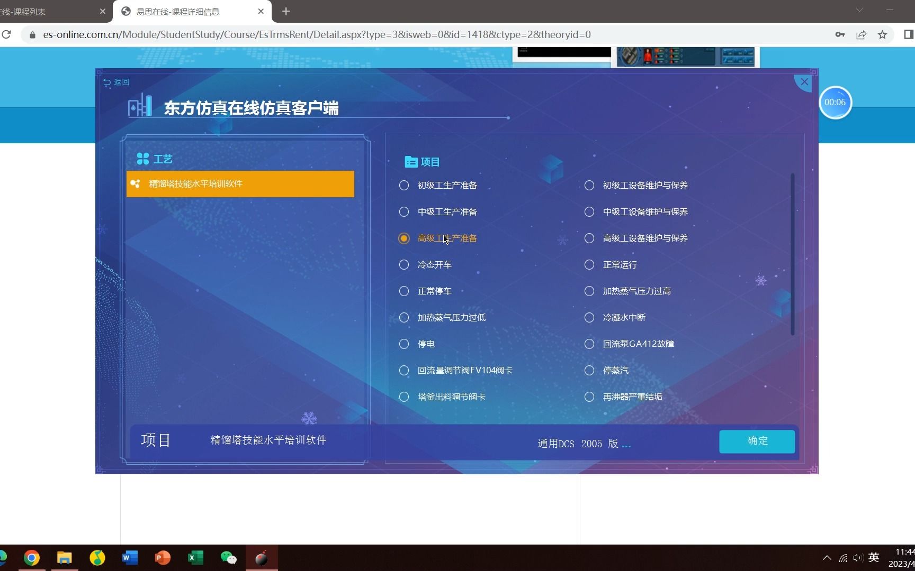915x571 pixels.
Task: Select 初级工设备维护与保养 radio option
Action: click(x=589, y=186)
